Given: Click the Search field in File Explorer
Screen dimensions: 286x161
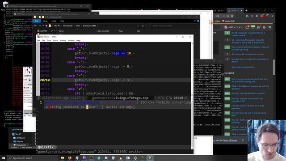Looking at the screenshot, I should [x=172, y=26].
